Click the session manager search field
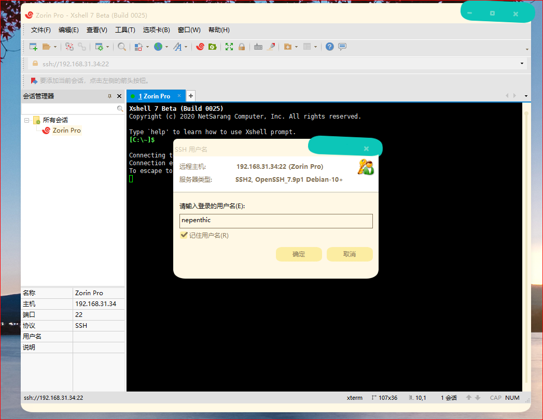This screenshot has width=543, height=420. tap(69, 109)
